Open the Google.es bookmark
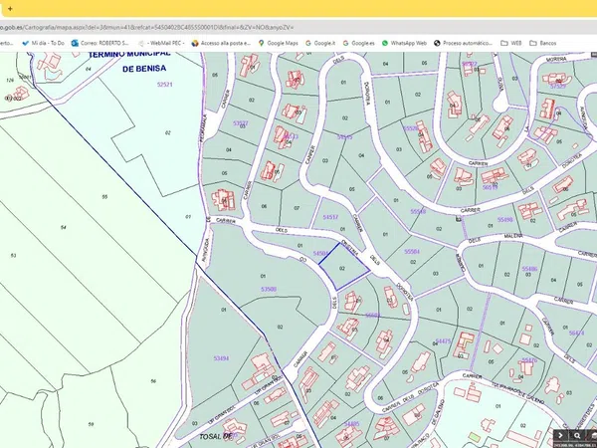 [359, 44]
